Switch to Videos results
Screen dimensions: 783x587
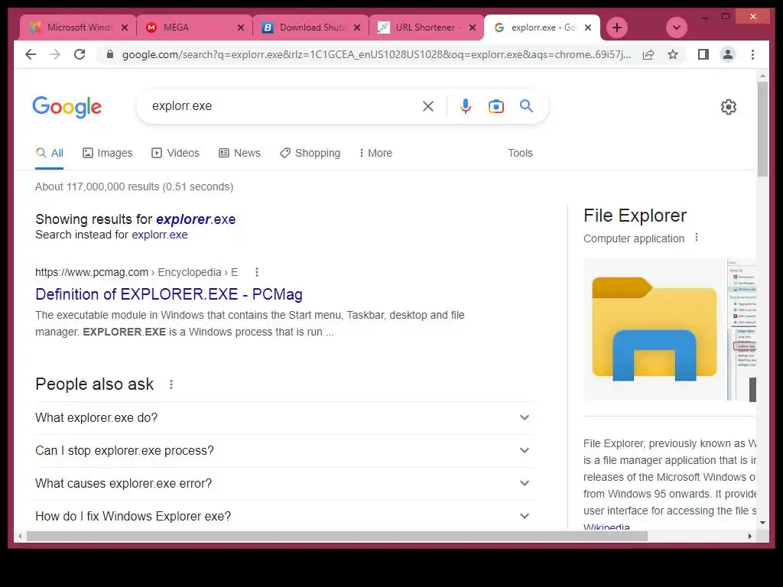[175, 153]
